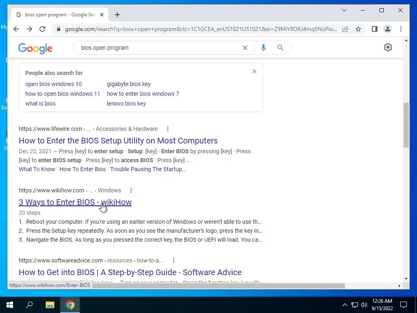The width and height of the screenshot is (417, 313).
Task: Bookmark this page with the star icon
Action: [x=358, y=29]
